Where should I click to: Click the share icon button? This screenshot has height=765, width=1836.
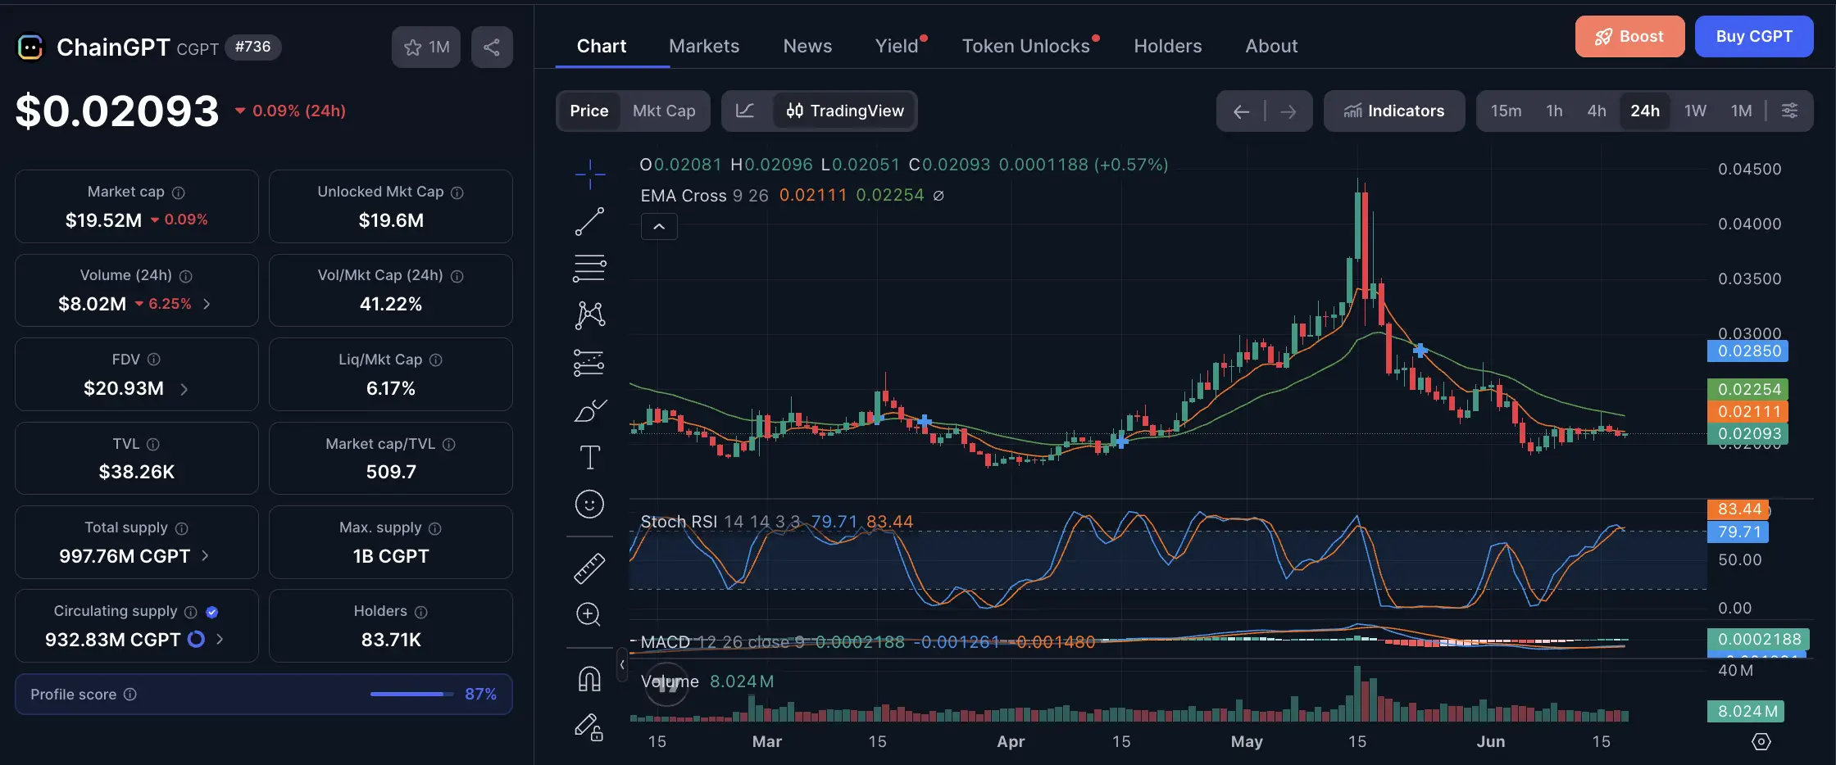(x=492, y=47)
